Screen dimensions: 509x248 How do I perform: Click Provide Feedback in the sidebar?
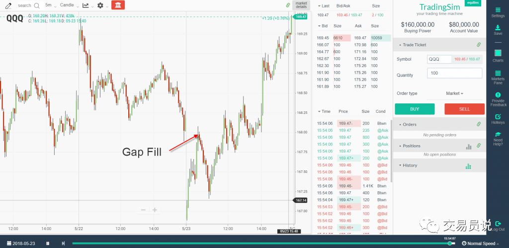coord(498,99)
